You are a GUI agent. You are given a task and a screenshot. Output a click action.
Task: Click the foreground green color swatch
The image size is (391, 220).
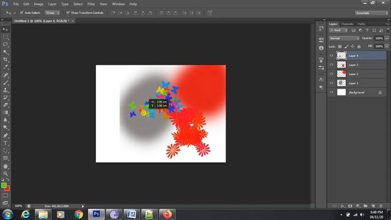pyautogui.click(x=4, y=185)
